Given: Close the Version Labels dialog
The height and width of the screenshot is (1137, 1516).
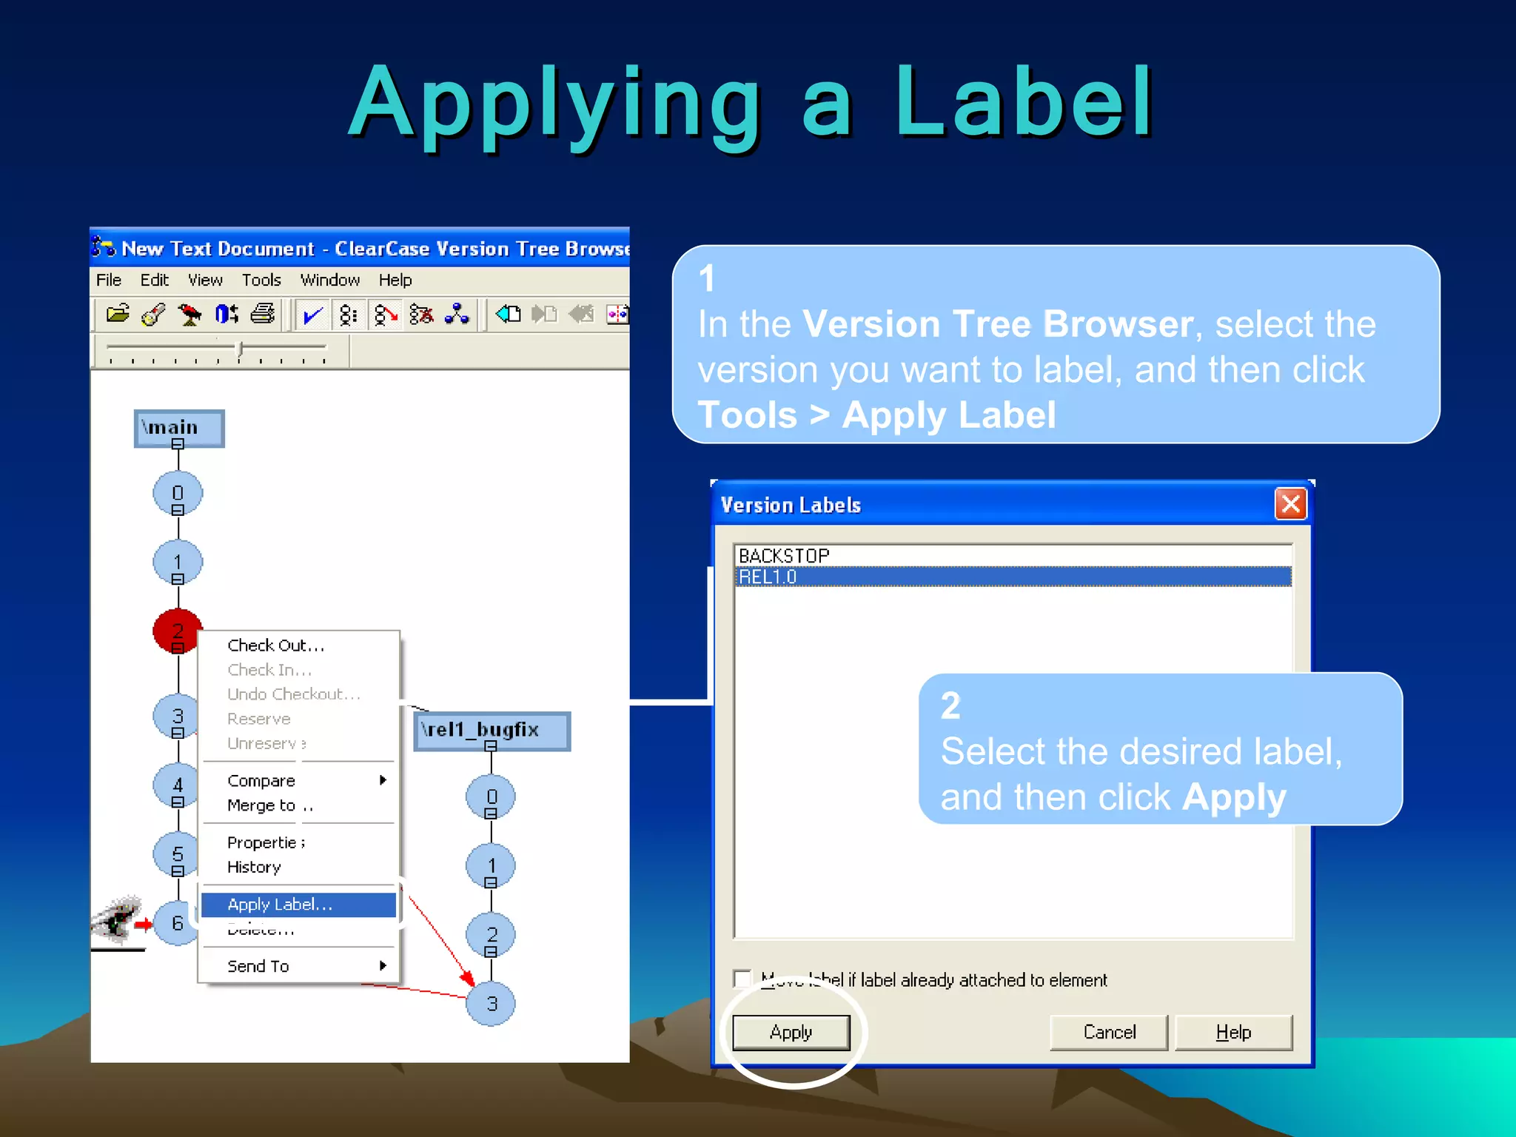Looking at the screenshot, I should click(x=1291, y=504).
